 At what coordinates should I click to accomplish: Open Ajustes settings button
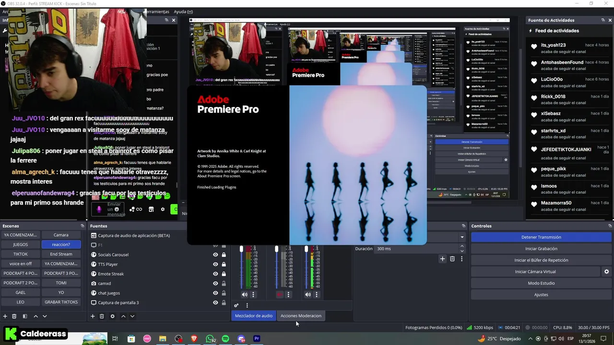pos(541,295)
